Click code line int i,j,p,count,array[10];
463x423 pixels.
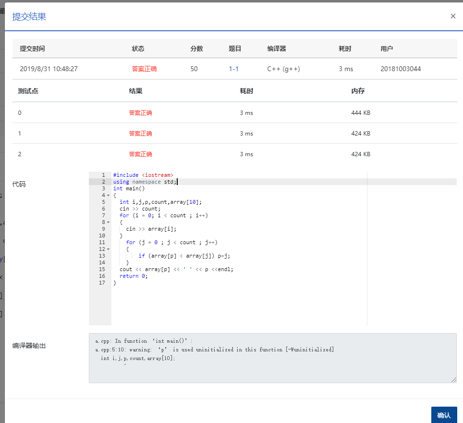[160, 202]
